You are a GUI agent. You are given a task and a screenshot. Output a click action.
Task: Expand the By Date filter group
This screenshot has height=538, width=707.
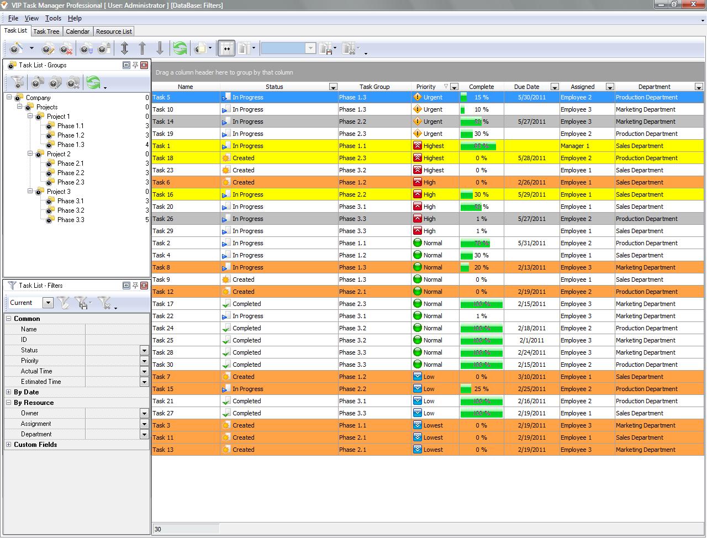click(9, 392)
